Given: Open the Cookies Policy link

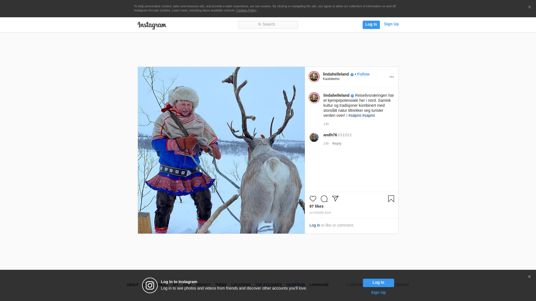Looking at the screenshot, I should click(246, 10).
